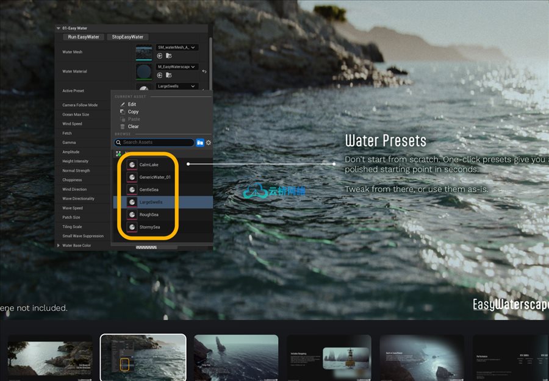The image size is (549, 381).
Task: Click the copy icon beside Copy
Action: pyautogui.click(x=123, y=112)
